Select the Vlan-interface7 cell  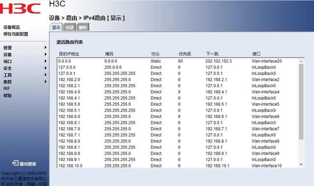[265, 129]
